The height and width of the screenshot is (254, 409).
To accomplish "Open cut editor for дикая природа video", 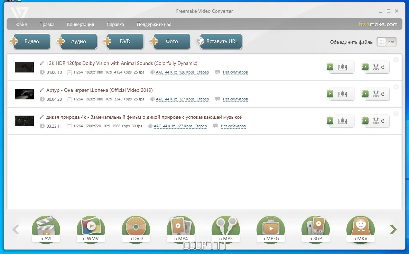I will coord(375,121).
